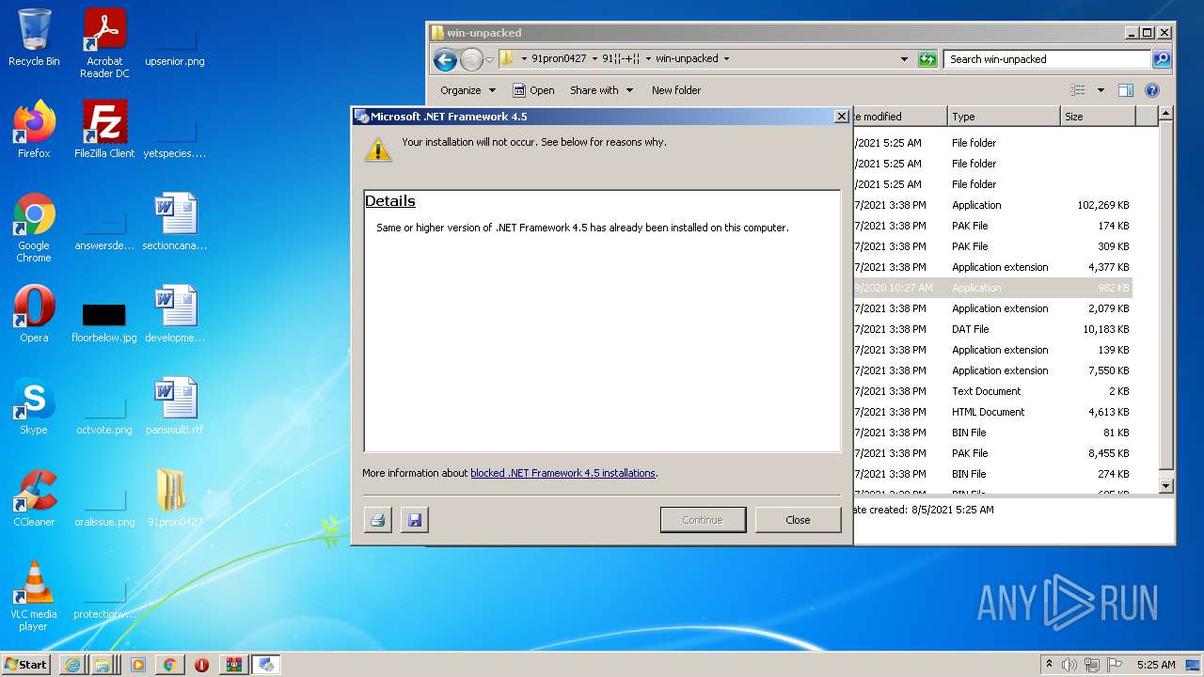This screenshot has width=1204, height=677.
Task: Click the print icon in .NET dialog
Action: point(378,520)
